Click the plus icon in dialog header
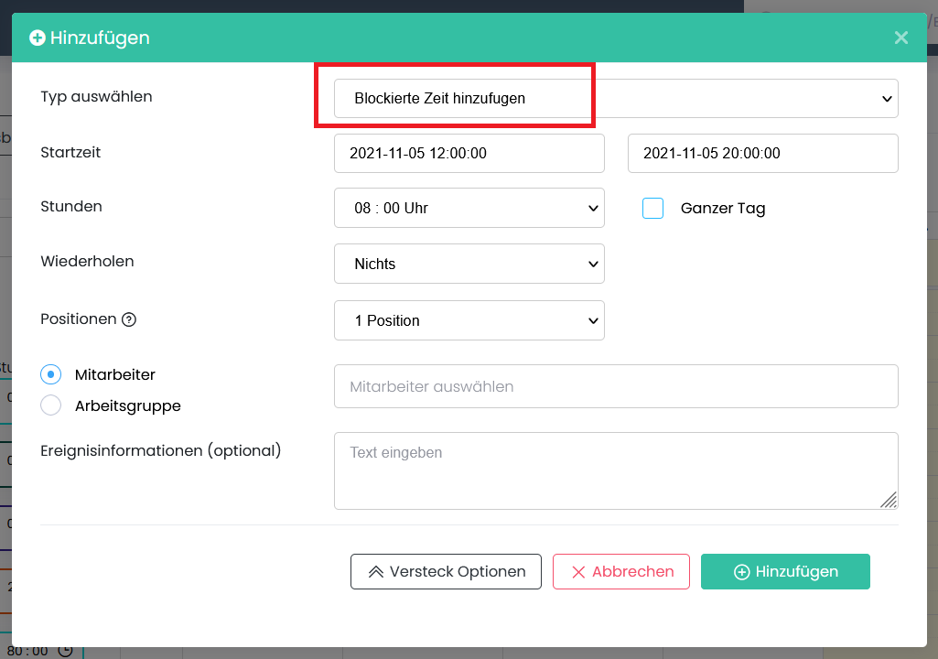This screenshot has height=659, width=938. point(38,38)
